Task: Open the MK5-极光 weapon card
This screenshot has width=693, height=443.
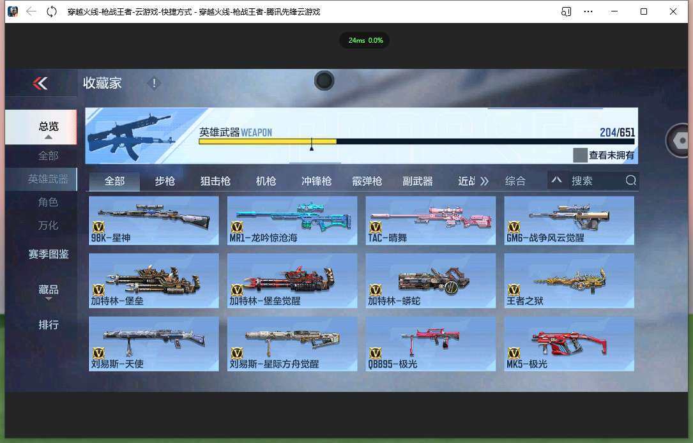Action: point(569,343)
